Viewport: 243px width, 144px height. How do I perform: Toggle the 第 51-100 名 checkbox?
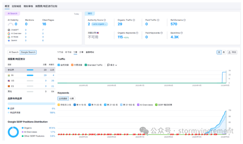coord(121,105)
